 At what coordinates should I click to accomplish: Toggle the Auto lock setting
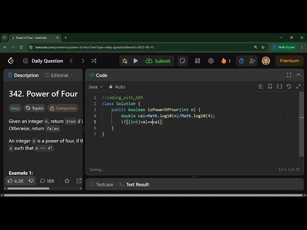point(117,87)
